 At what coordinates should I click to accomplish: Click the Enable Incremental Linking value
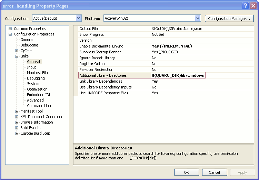coord(172,46)
